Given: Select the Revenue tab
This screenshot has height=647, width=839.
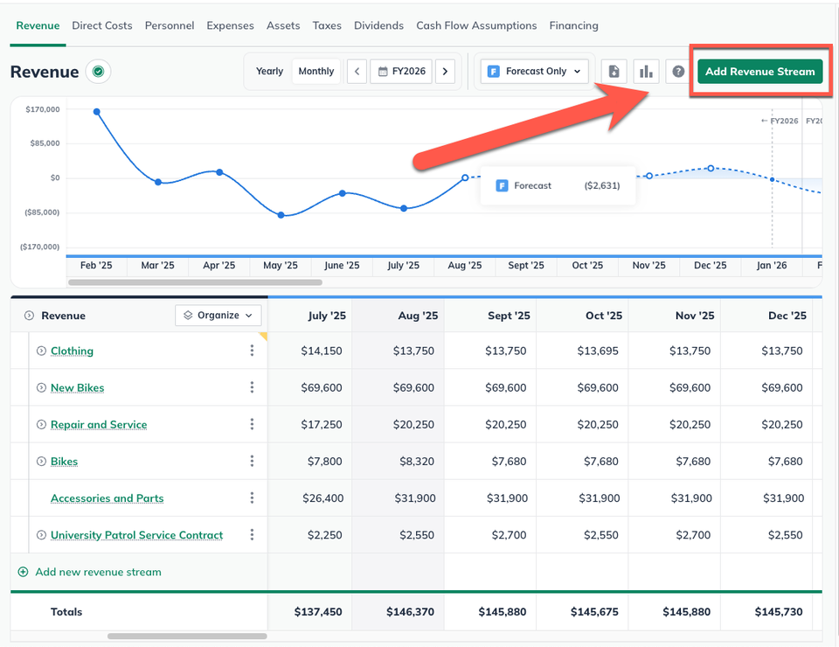Looking at the screenshot, I should (38, 25).
